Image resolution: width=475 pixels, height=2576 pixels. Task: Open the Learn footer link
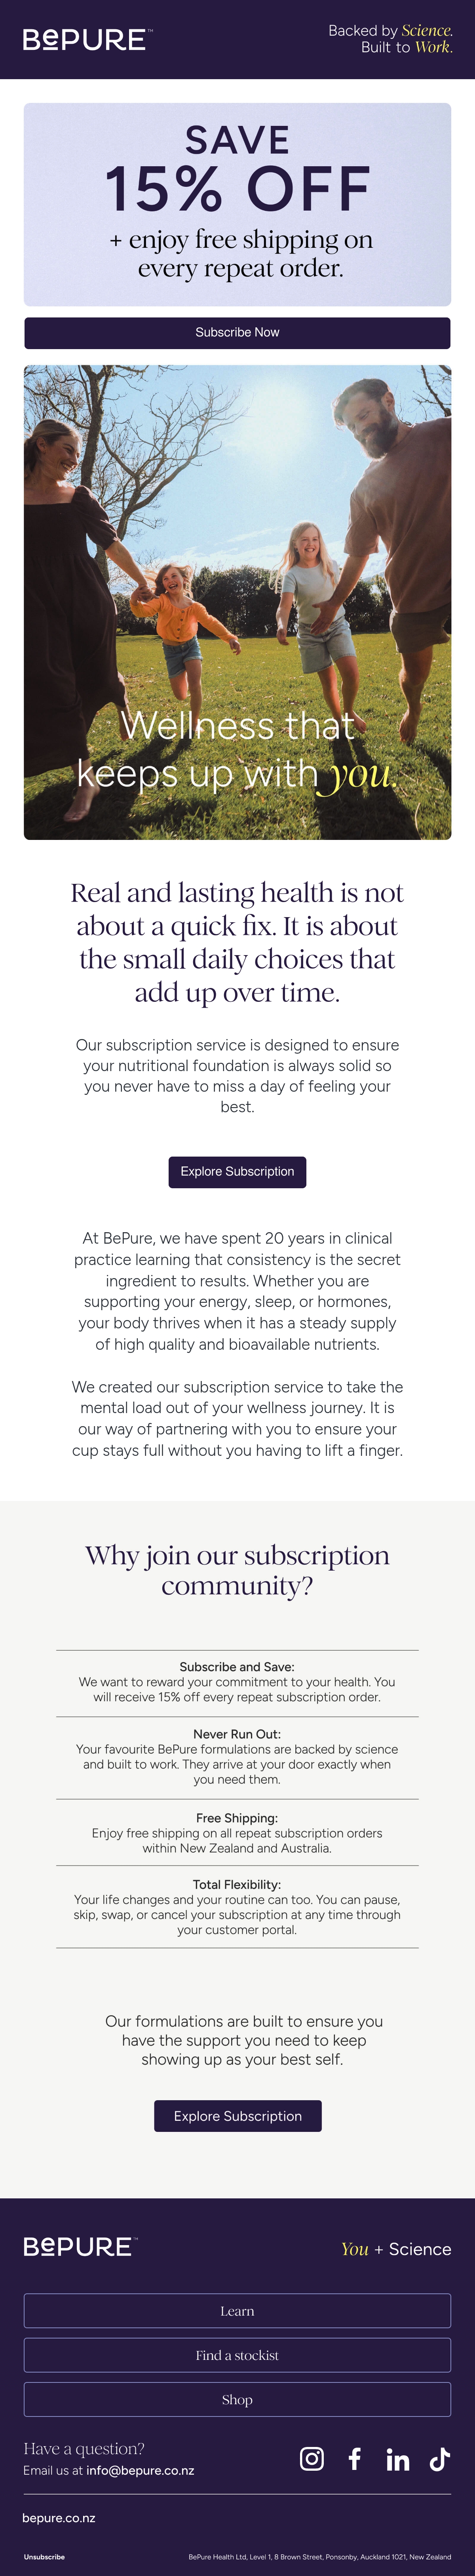pos(237,2311)
